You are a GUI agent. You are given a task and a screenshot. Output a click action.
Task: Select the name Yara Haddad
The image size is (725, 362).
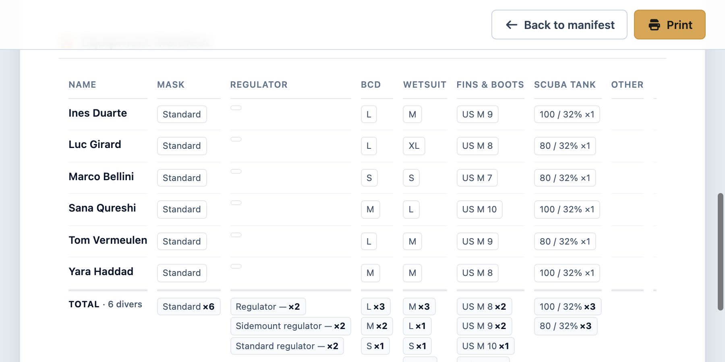coord(101,271)
